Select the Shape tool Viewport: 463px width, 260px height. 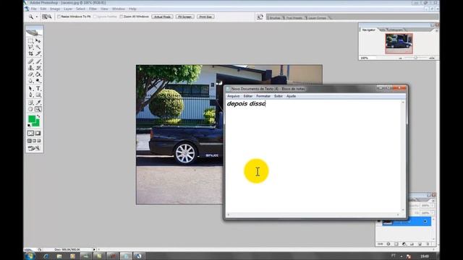(38, 95)
